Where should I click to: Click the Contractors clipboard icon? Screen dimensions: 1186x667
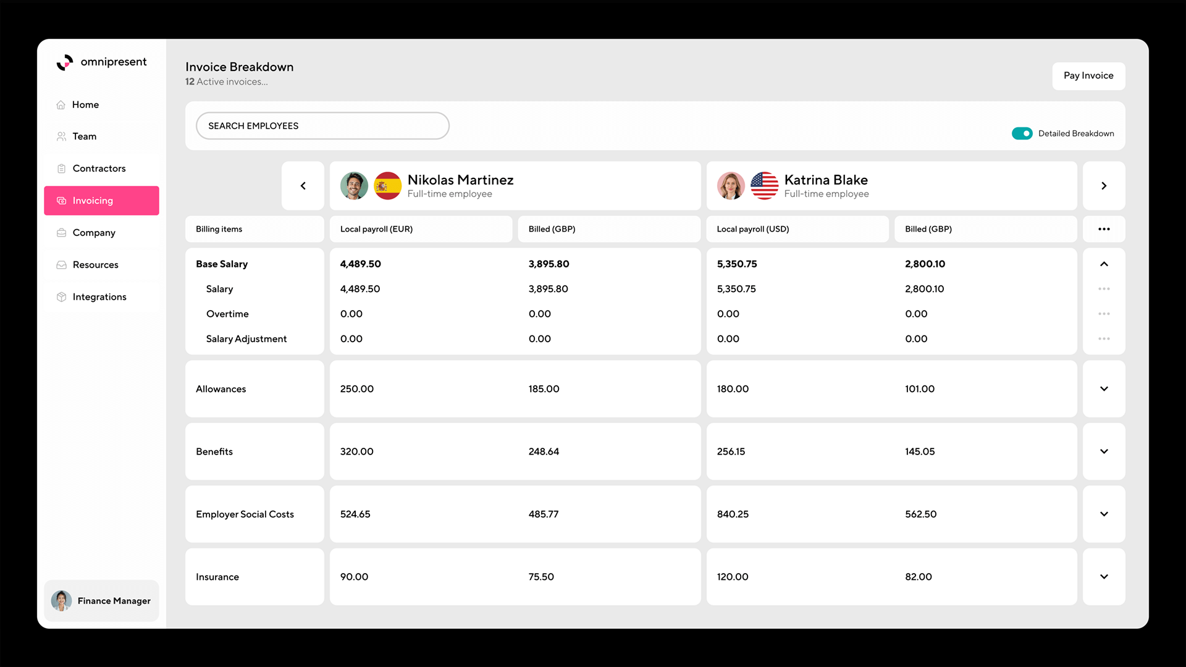pos(61,169)
